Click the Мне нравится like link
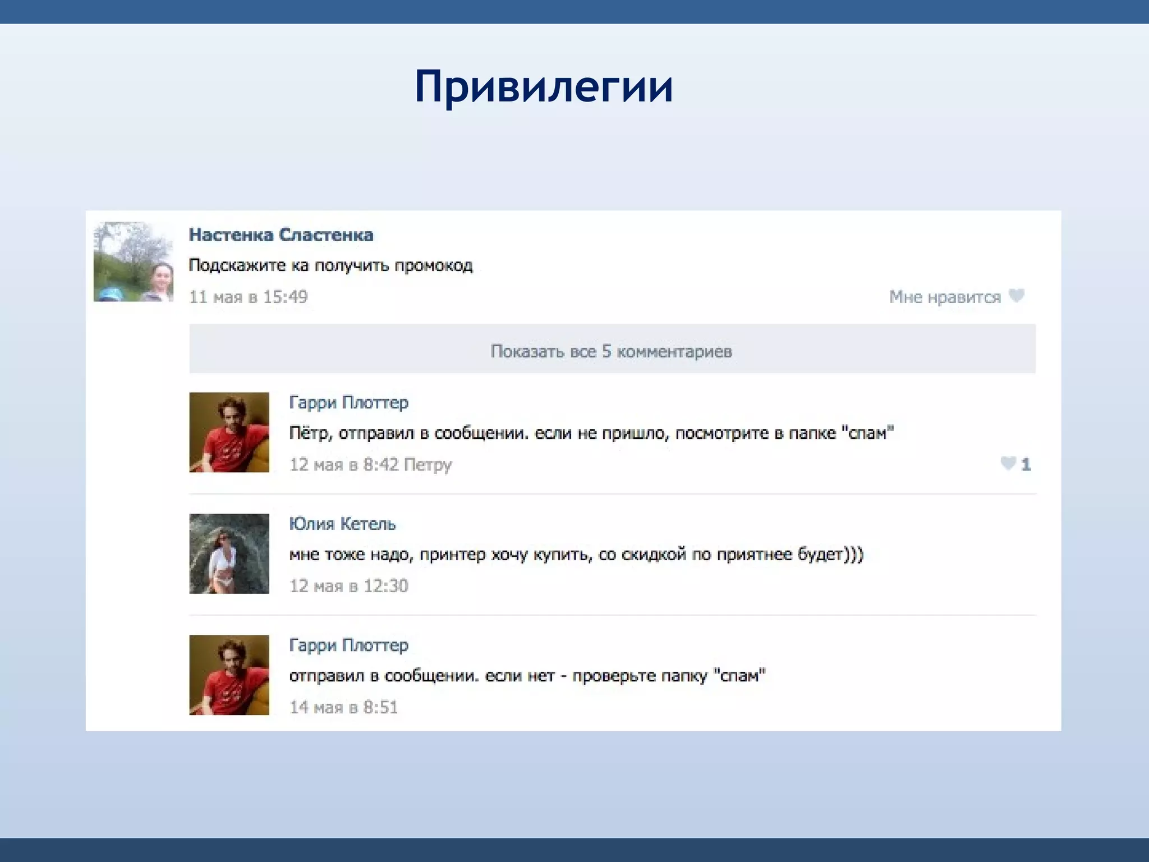 click(x=945, y=297)
